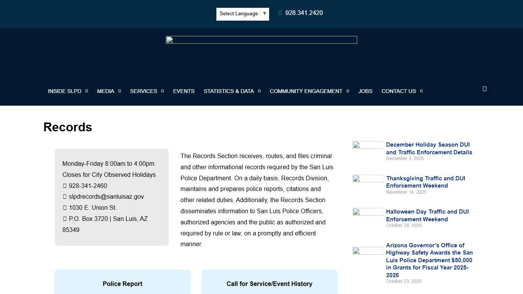Click the icon next to P.O. Box 3720
Viewport: 523px width, 294px height.
pyautogui.click(x=64, y=219)
